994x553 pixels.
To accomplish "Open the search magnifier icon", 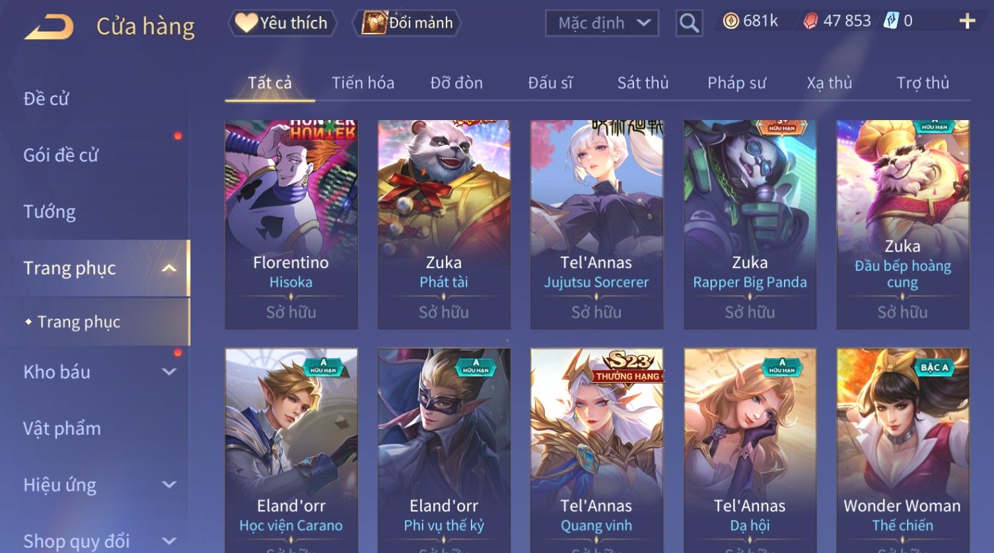I will pos(689,24).
